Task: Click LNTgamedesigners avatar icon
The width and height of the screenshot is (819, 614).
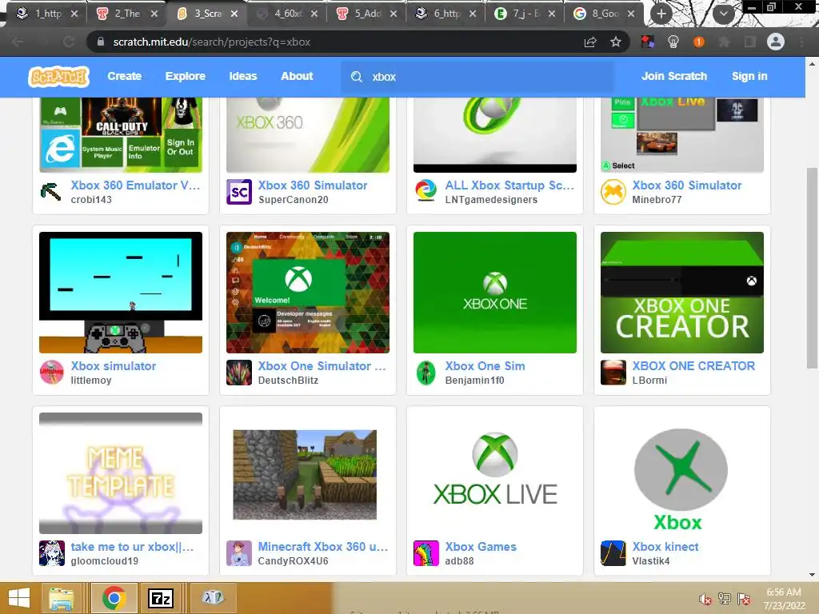Action: [426, 192]
